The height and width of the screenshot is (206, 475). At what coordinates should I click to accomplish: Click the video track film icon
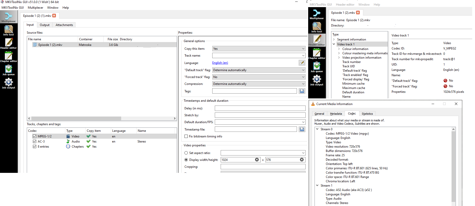click(68, 136)
